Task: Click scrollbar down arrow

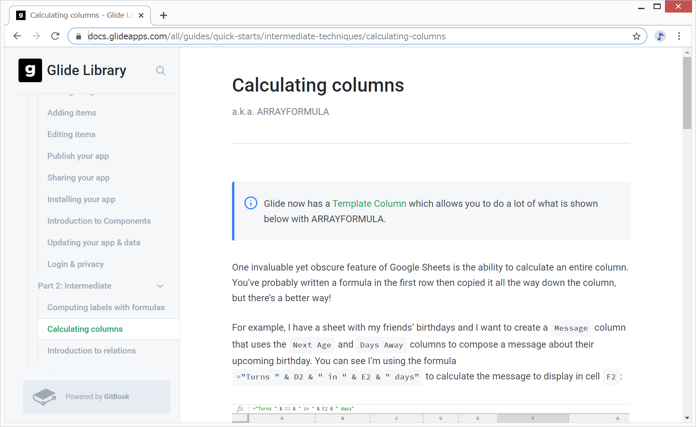Action: click(x=687, y=418)
